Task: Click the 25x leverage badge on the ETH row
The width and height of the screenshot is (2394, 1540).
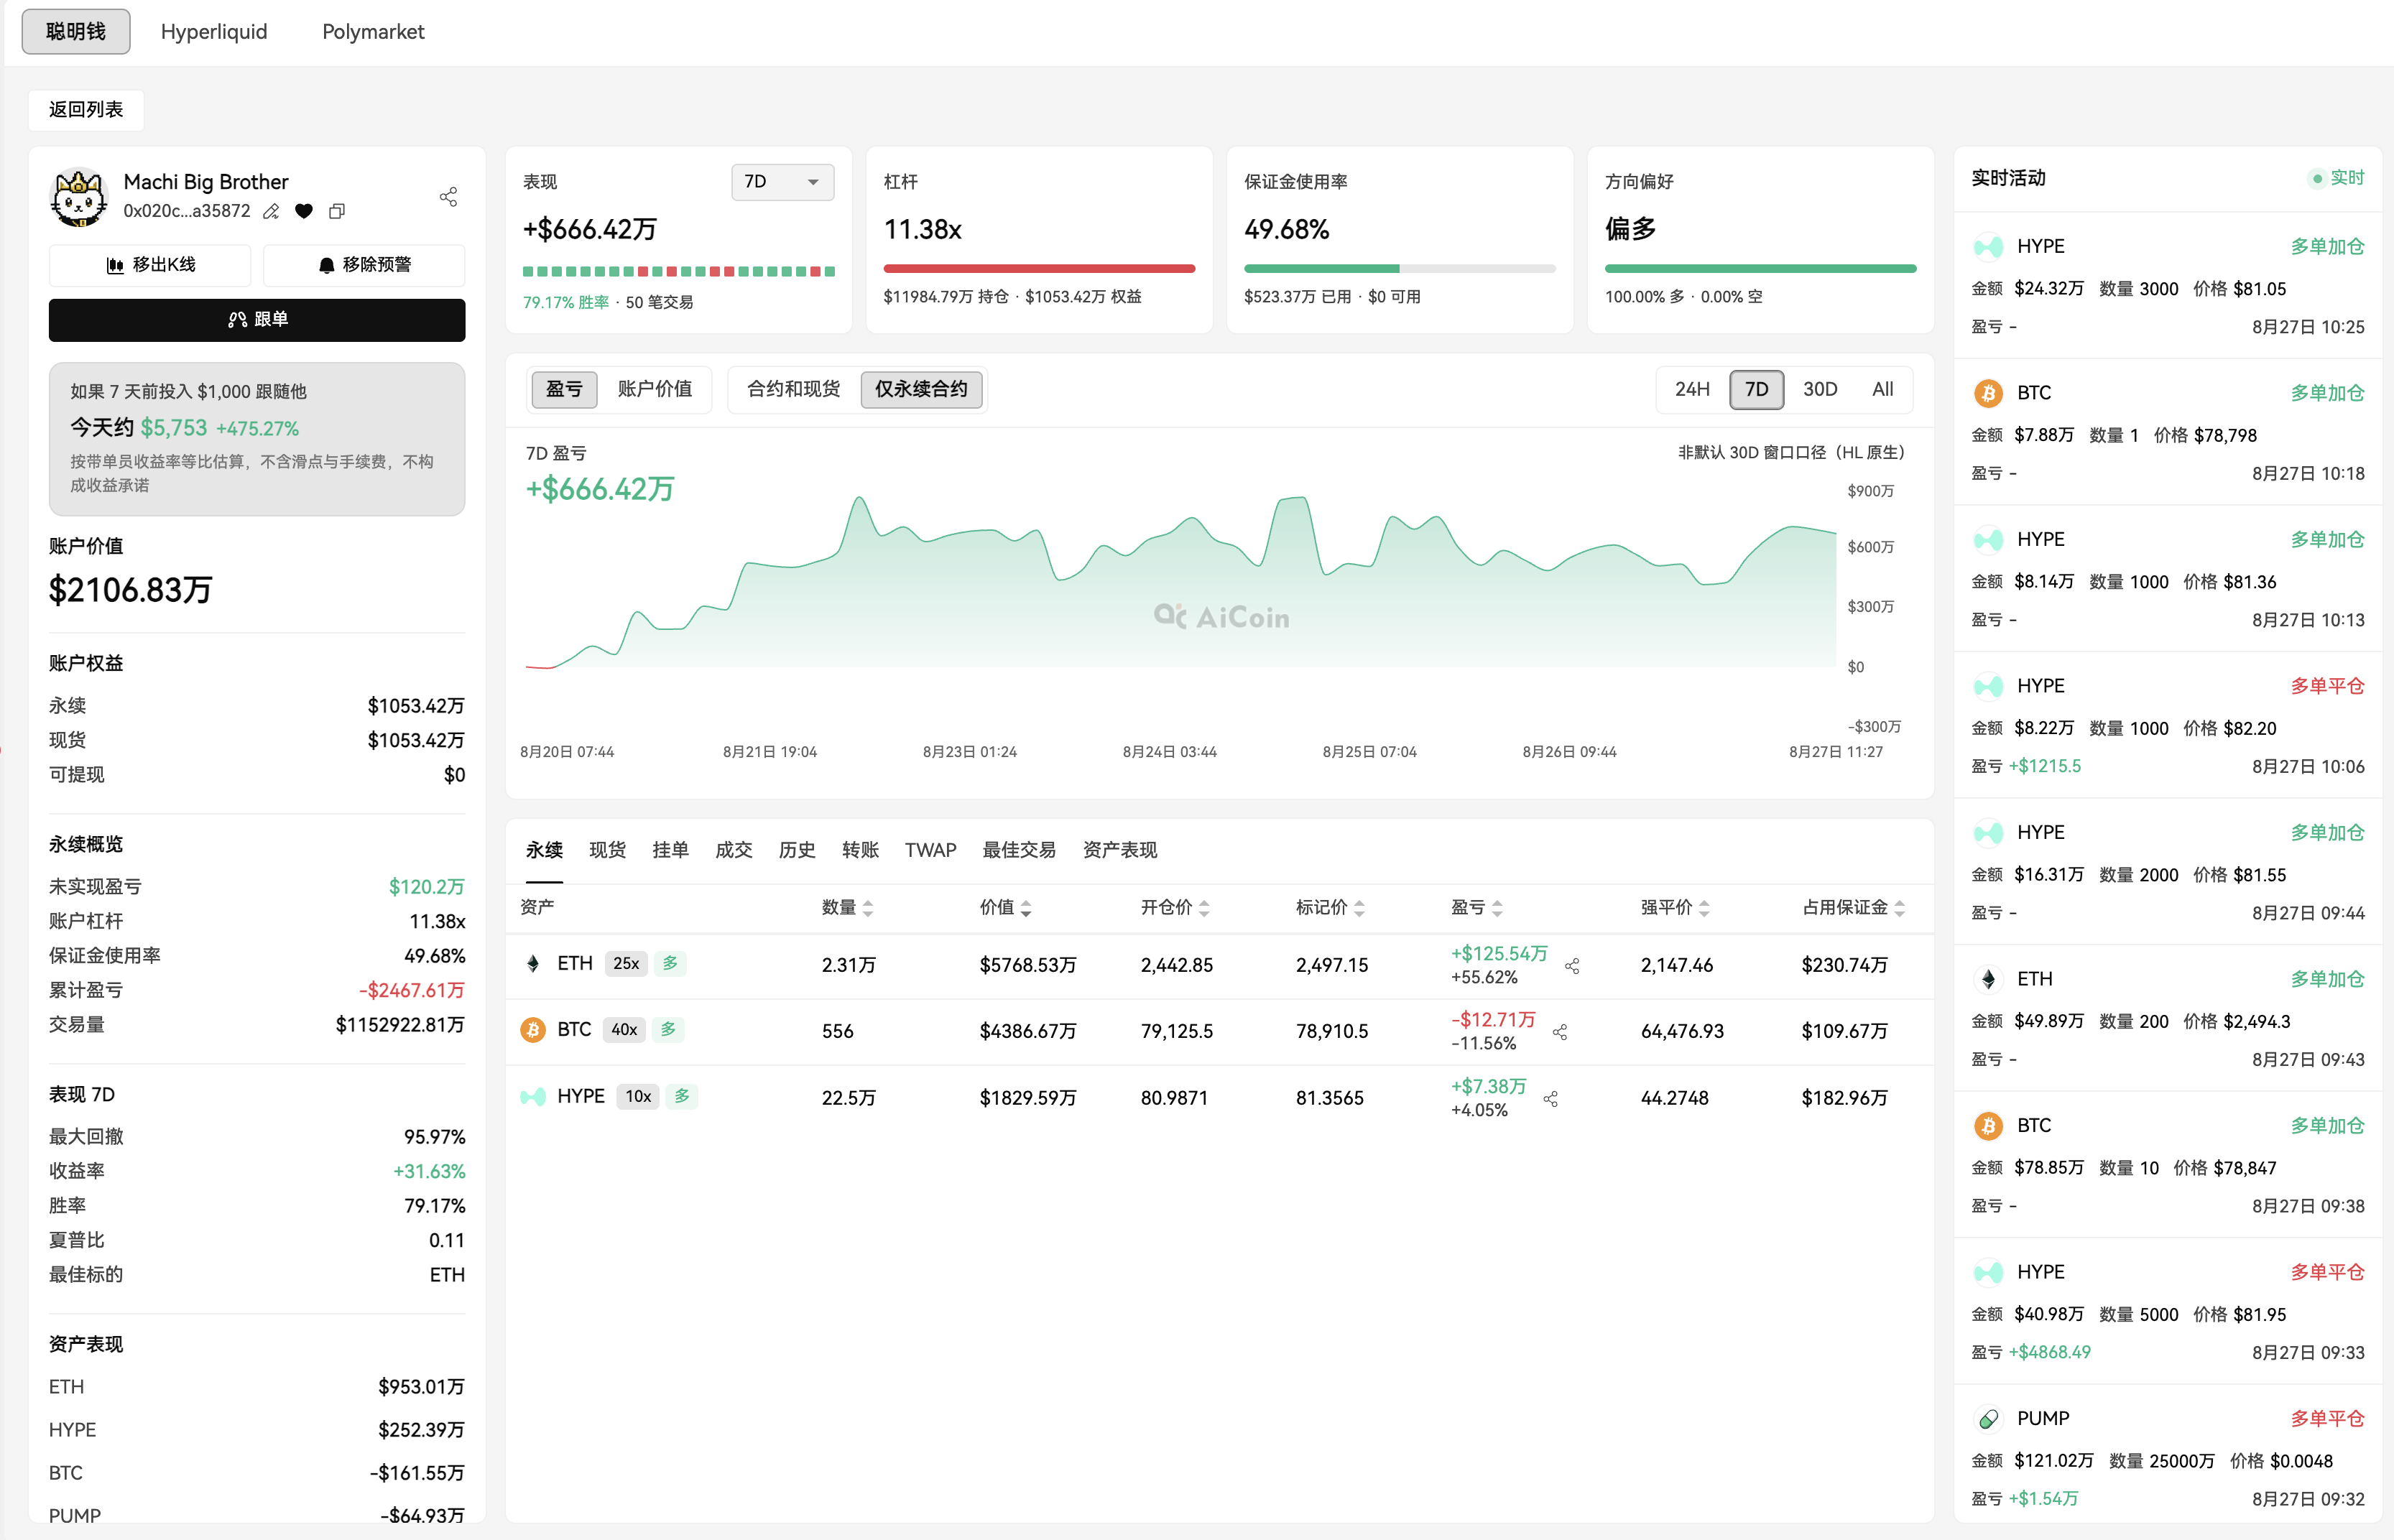Action: point(626,964)
